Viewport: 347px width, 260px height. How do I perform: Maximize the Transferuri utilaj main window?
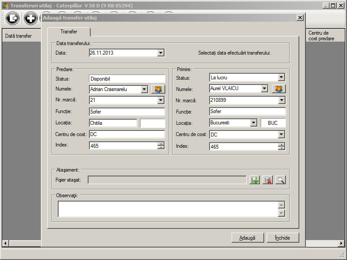pos(333,6)
